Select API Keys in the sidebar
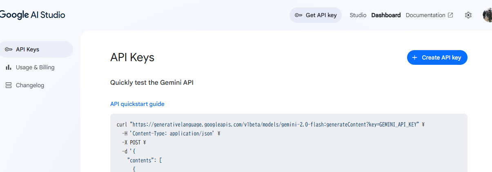492x172 pixels. coord(27,49)
